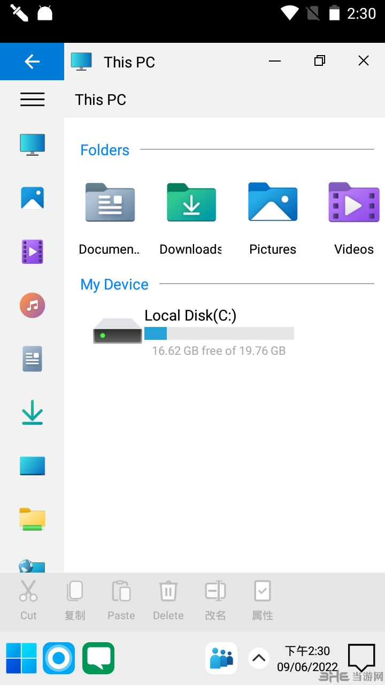Click Local Disk(C:) label

click(x=190, y=316)
